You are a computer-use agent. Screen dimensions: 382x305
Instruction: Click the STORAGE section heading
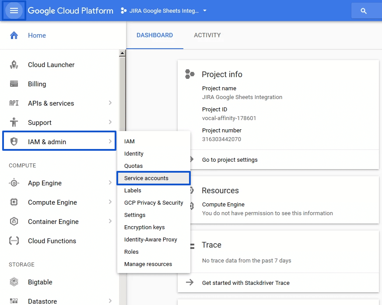coord(22,265)
